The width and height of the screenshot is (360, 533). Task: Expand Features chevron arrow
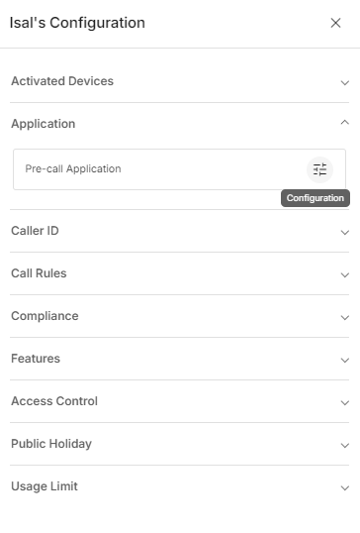[345, 360]
